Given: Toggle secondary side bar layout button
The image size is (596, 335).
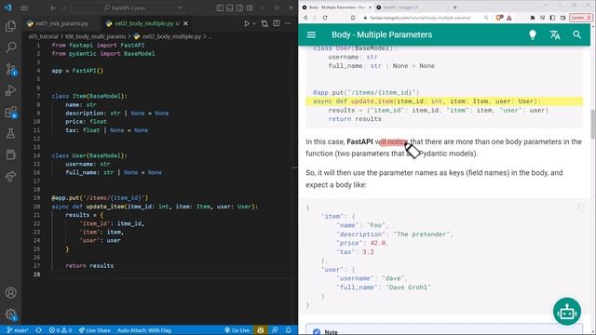Looking at the screenshot, I should (239, 7).
